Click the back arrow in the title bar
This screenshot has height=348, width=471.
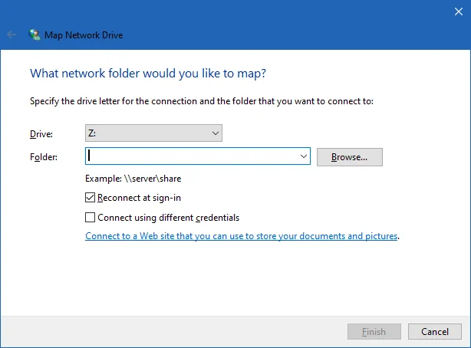coord(12,35)
